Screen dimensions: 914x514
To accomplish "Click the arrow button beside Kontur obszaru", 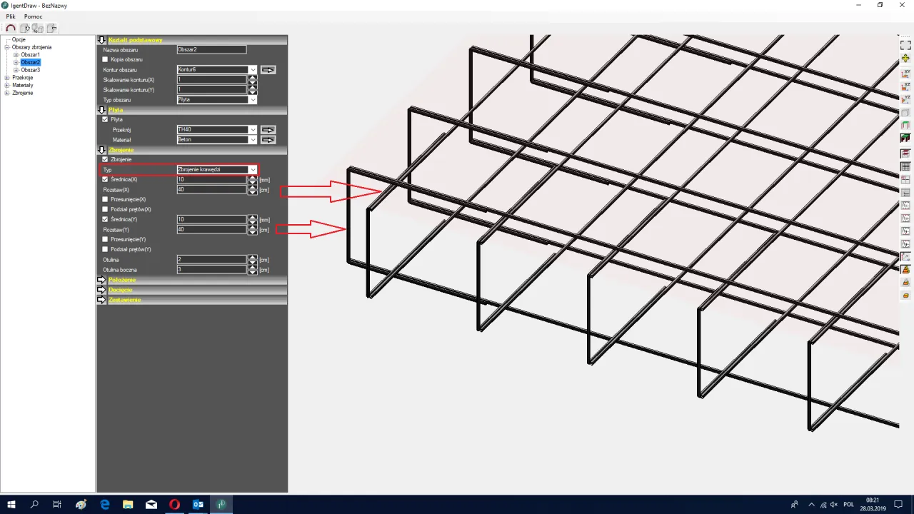I will pos(268,70).
